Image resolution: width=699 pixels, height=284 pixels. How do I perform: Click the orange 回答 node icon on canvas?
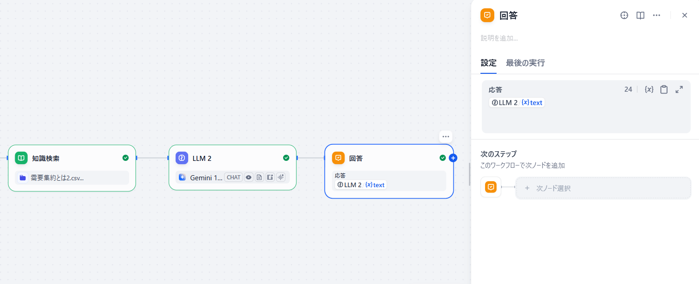(338, 158)
